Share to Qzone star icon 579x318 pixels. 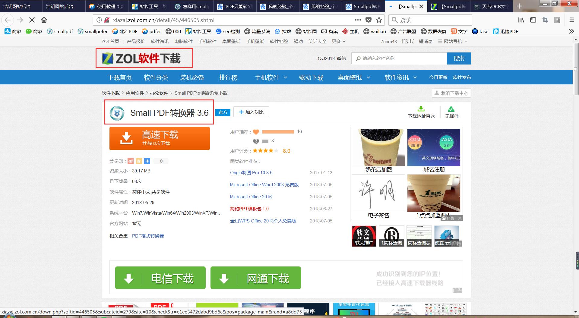[x=139, y=161]
